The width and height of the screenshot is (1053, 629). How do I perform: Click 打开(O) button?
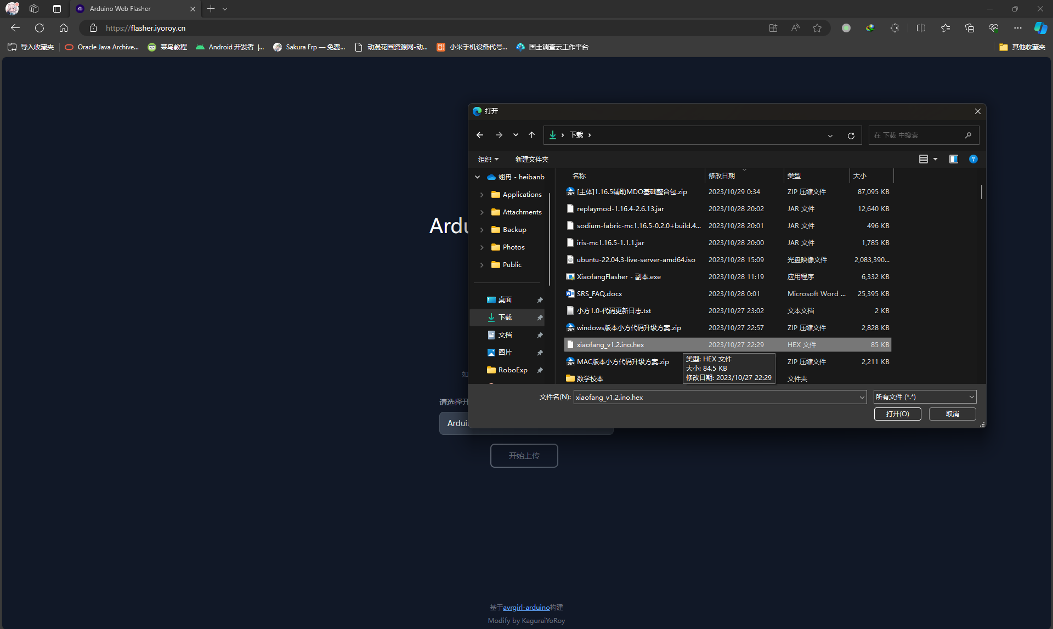click(897, 414)
